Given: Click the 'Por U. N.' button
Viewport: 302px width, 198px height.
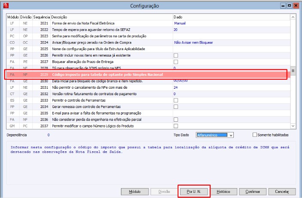Looking at the screenshot, I should [194, 192].
